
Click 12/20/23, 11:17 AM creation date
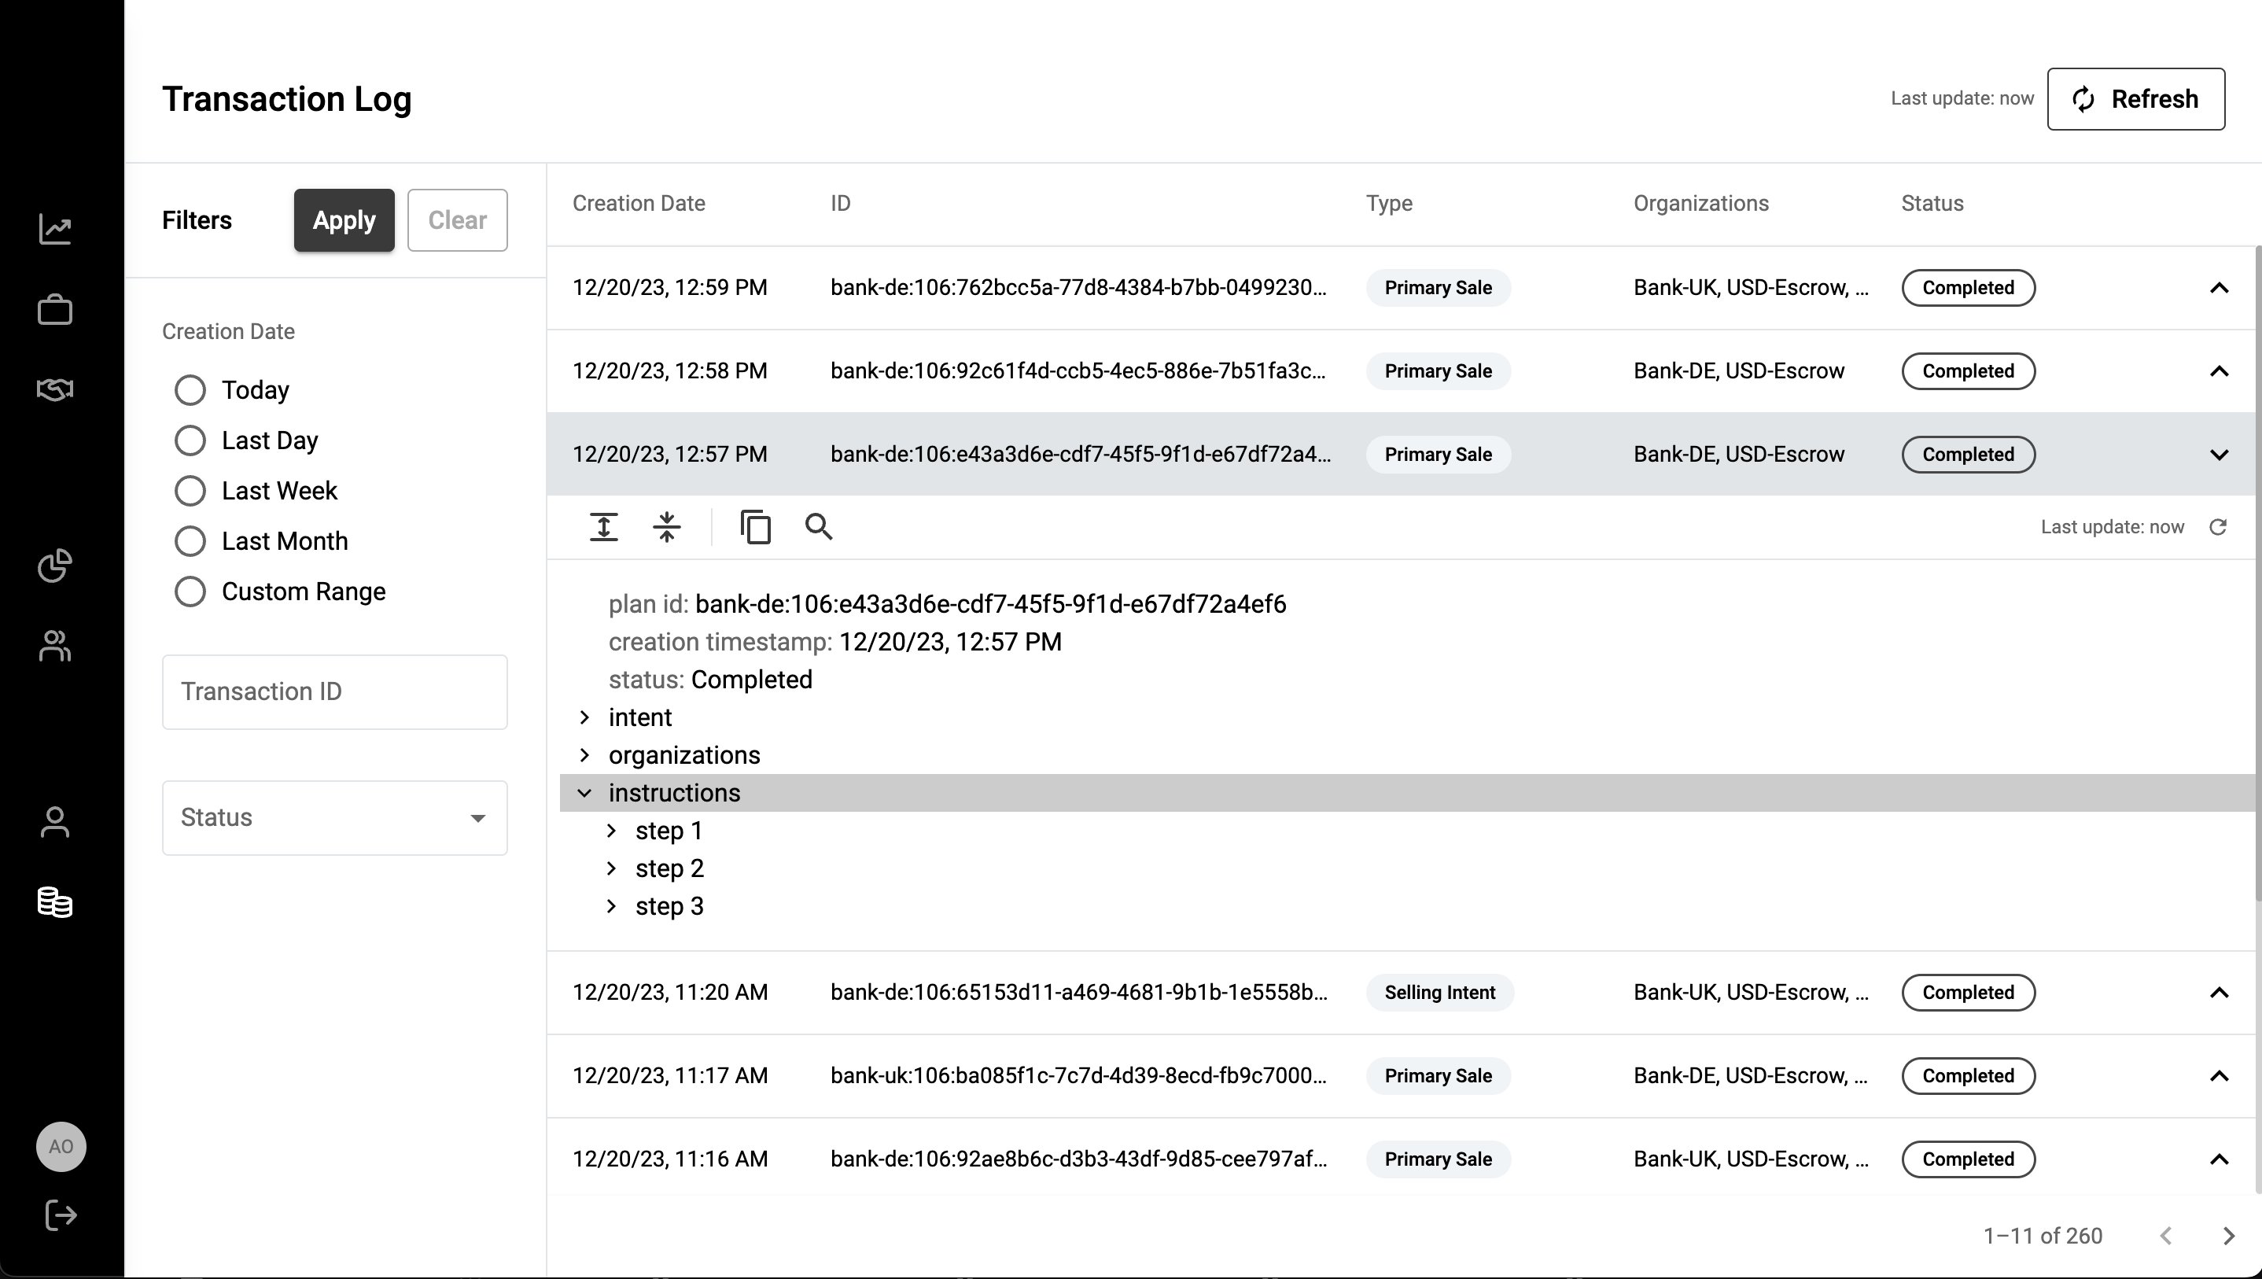click(x=670, y=1076)
